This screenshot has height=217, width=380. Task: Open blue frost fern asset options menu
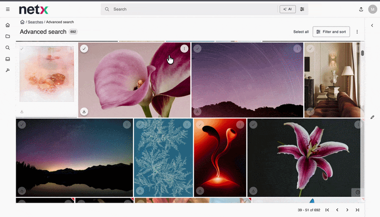187,125
